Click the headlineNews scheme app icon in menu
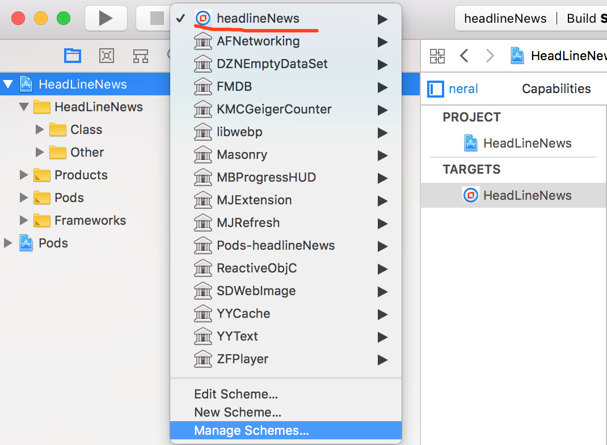The image size is (607, 445). pyautogui.click(x=203, y=18)
